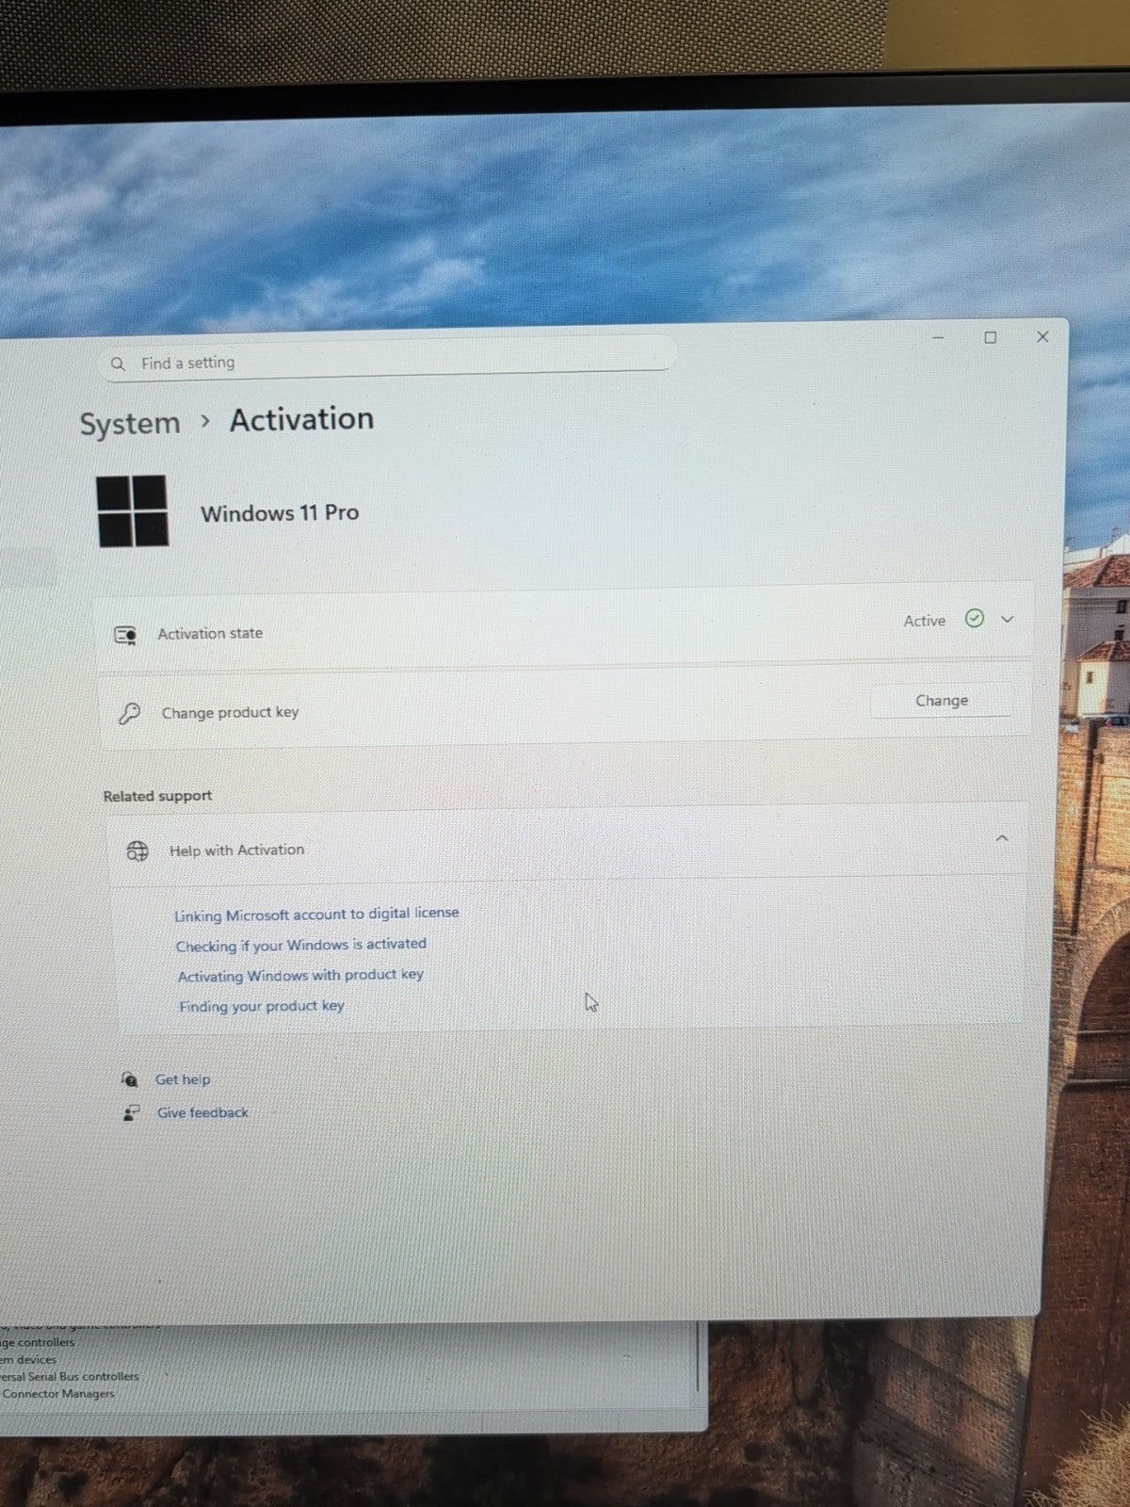Open Linking Microsoft account to digital license
The height and width of the screenshot is (1507, 1130).
[316, 914]
